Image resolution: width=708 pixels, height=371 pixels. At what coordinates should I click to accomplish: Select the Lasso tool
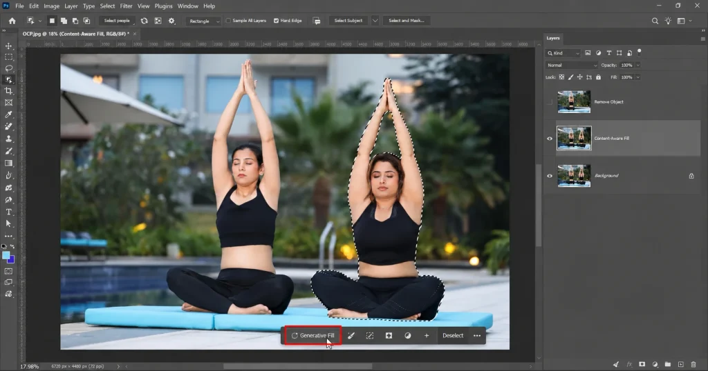(8, 68)
